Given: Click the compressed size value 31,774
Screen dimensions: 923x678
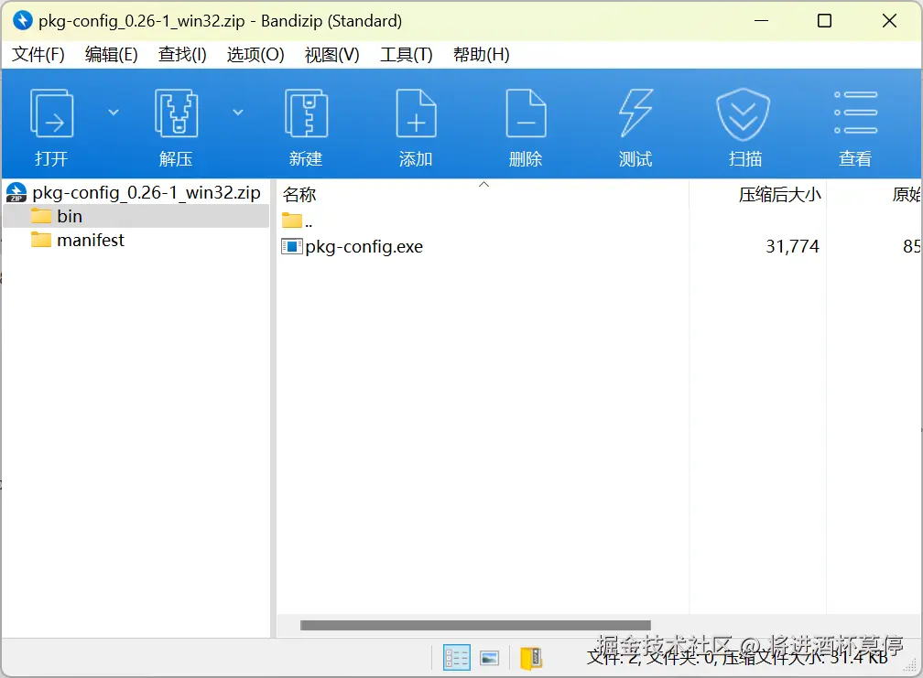Looking at the screenshot, I should (792, 246).
